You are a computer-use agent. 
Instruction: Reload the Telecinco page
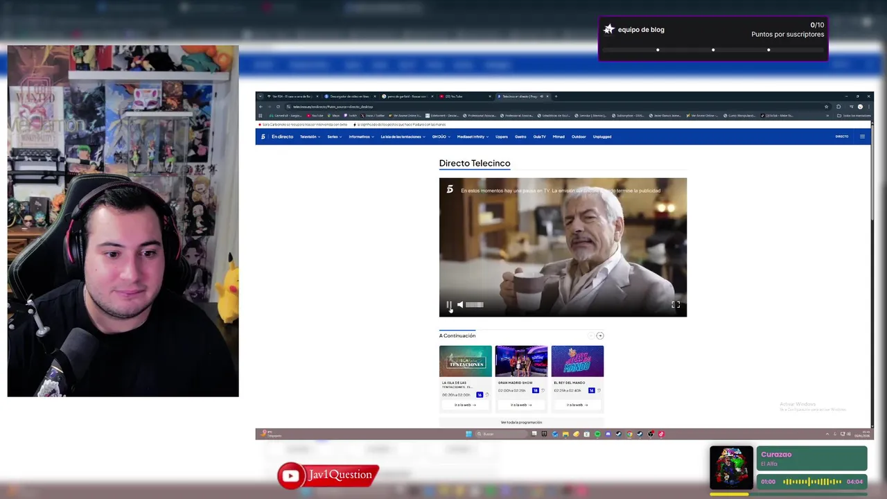click(278, 107)
